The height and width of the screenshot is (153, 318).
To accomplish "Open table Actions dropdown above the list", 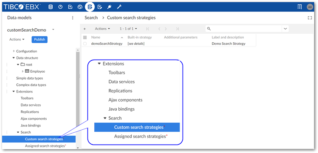I will click(102, 29).
